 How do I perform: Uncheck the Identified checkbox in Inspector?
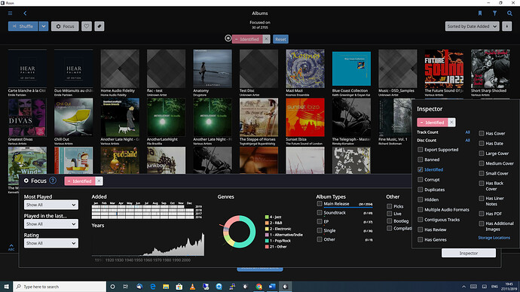[x=421, y=169]
